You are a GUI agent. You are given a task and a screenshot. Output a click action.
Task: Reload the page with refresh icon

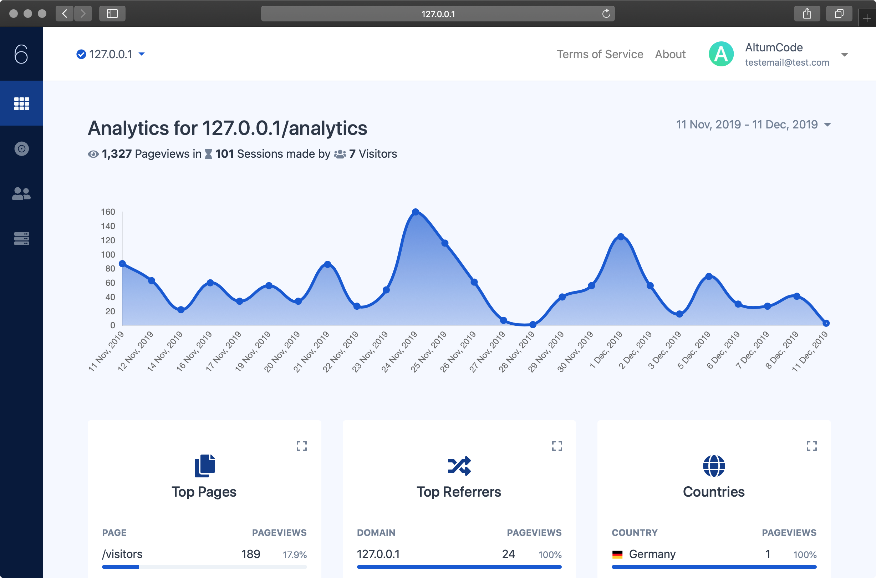(x=606, y=14)
